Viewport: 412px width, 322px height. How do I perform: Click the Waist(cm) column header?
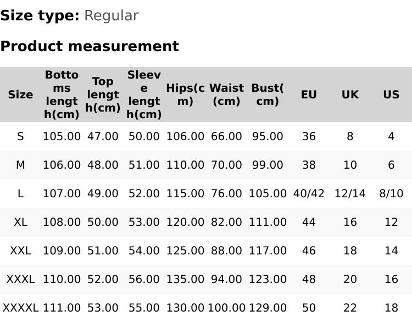tap(226, 95)
